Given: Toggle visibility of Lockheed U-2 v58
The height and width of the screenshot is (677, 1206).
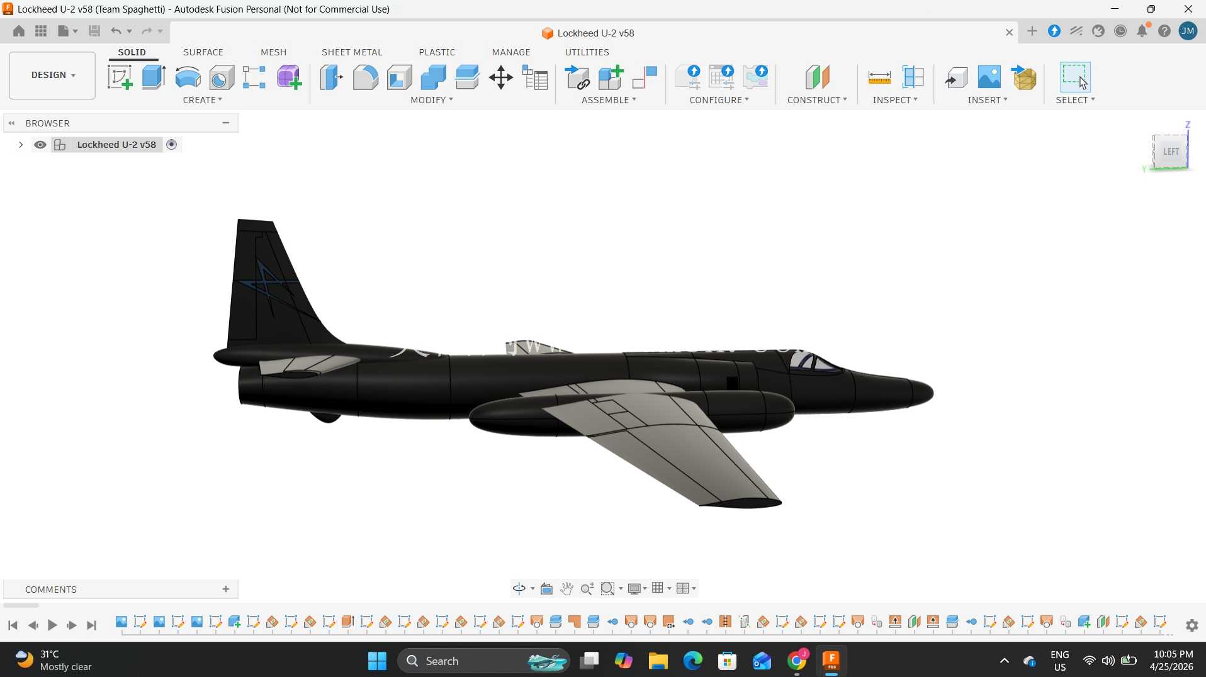Looking at the screenshot, I should [x=40, y=145].
